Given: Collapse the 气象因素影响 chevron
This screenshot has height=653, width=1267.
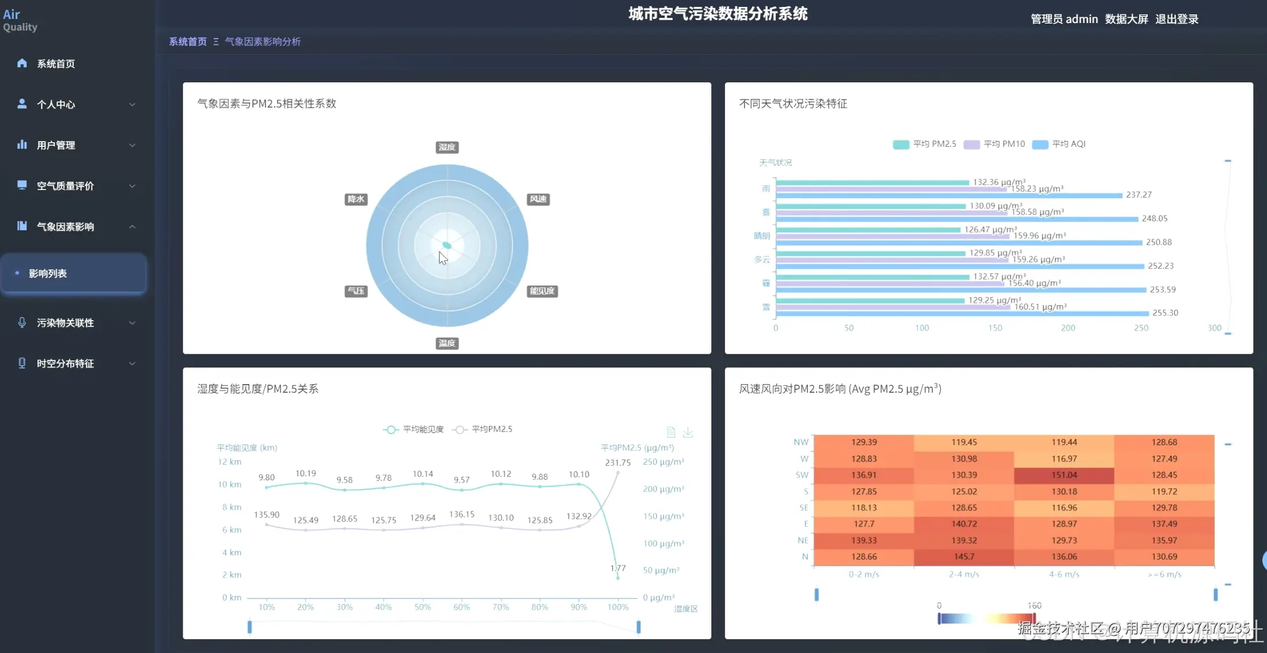Looking at the screenshot, I should (132, 227).
